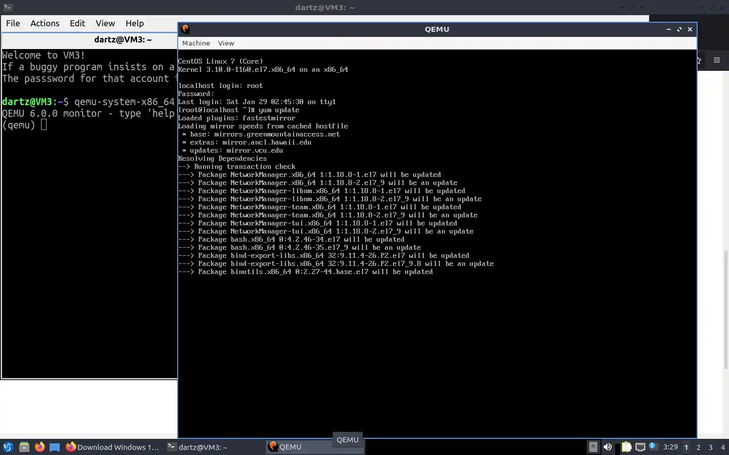Maximize the QEMU window
The image size is (729, 455).
click(x=679, y=29)
